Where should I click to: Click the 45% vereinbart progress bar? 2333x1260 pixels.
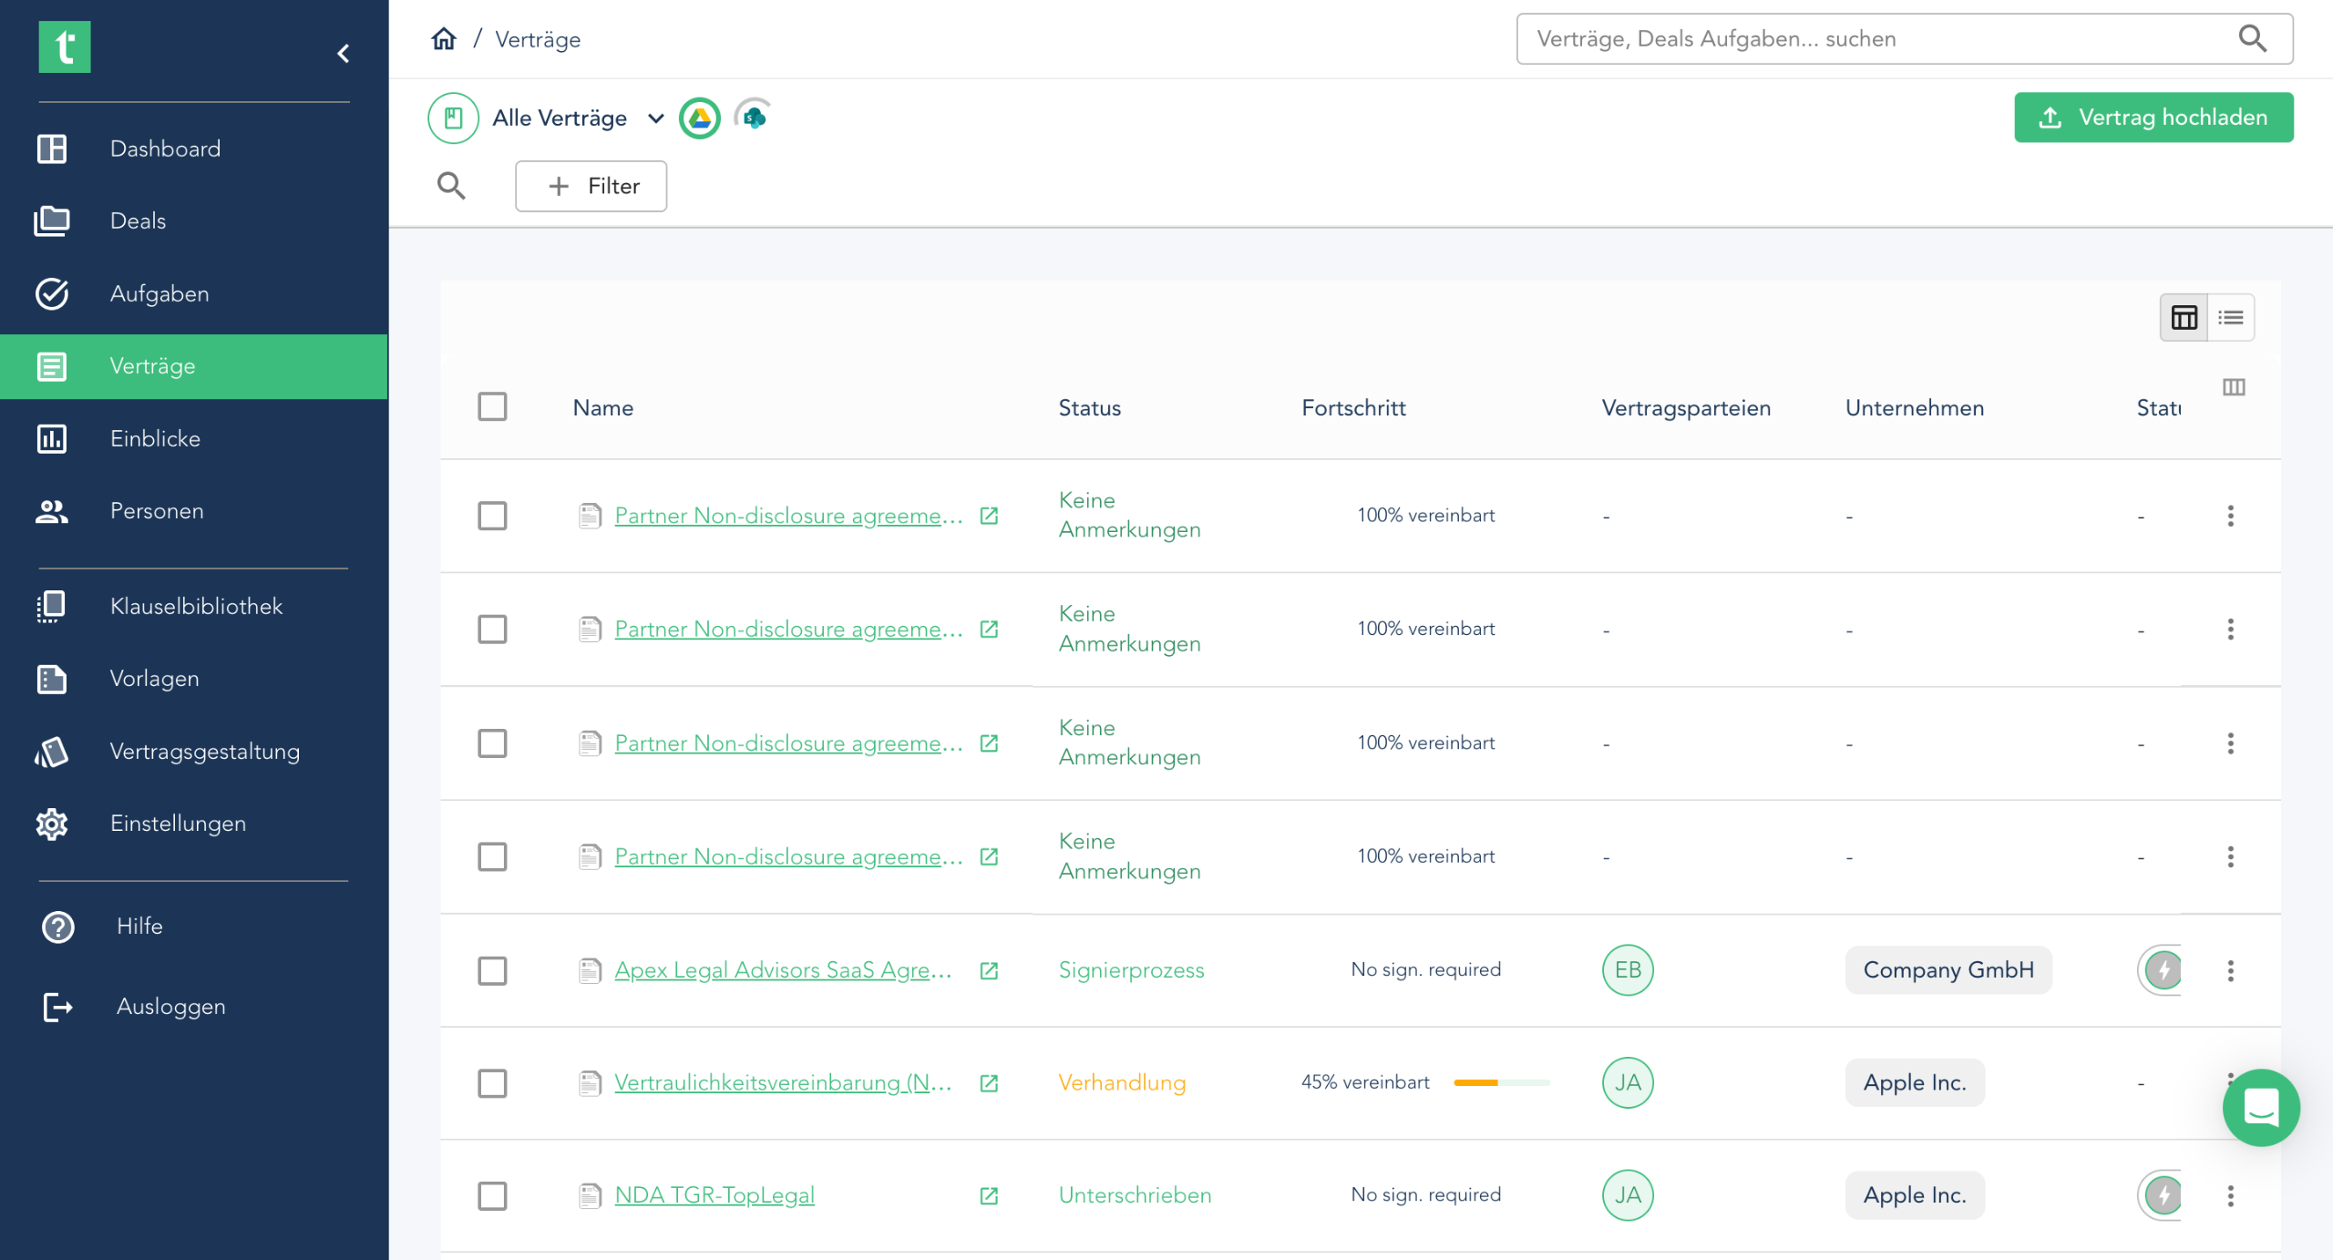tap(1501, 1082)
